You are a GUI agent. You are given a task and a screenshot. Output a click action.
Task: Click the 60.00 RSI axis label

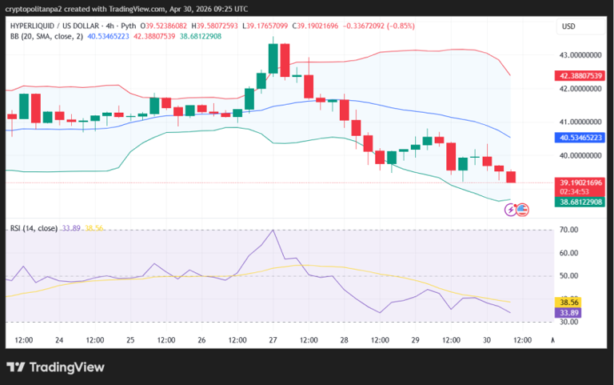pos(569,253)
